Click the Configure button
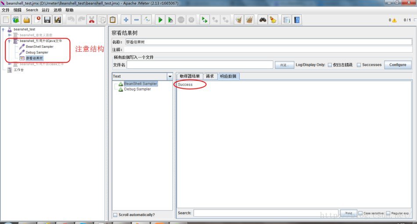 pos(398,65)
